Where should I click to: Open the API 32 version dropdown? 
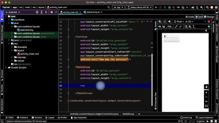[189, 22]
